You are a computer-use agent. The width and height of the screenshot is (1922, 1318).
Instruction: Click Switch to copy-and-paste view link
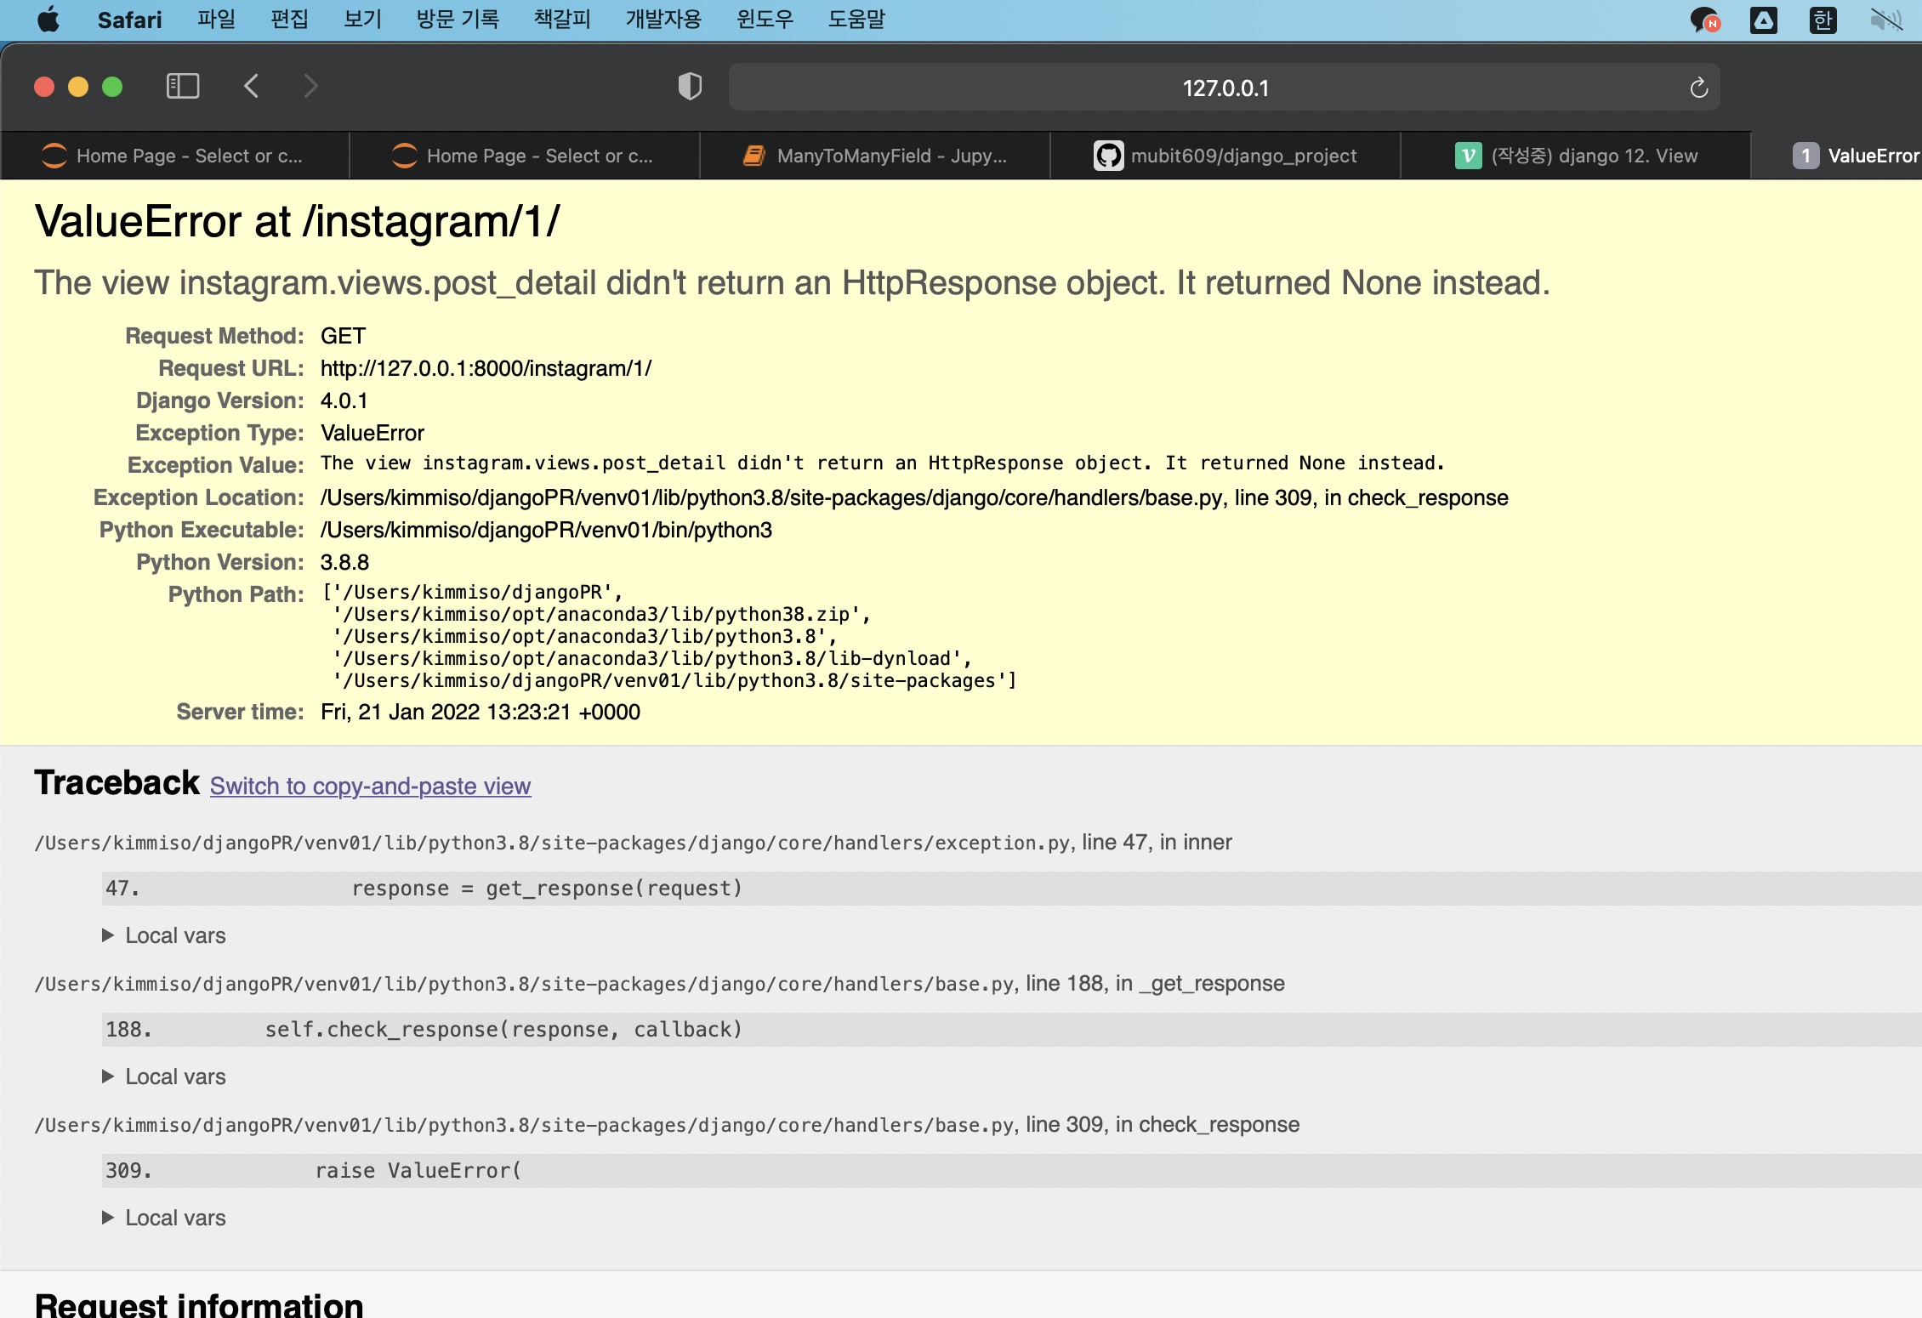(x=370, y=786)
